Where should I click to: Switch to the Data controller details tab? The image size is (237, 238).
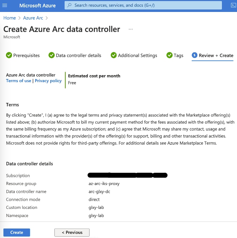pos(75,55)
